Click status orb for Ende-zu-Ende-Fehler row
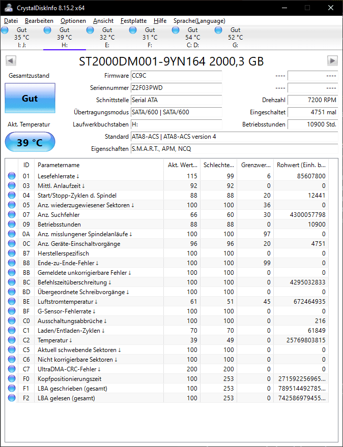343x447 pixels. pos(12,263)
